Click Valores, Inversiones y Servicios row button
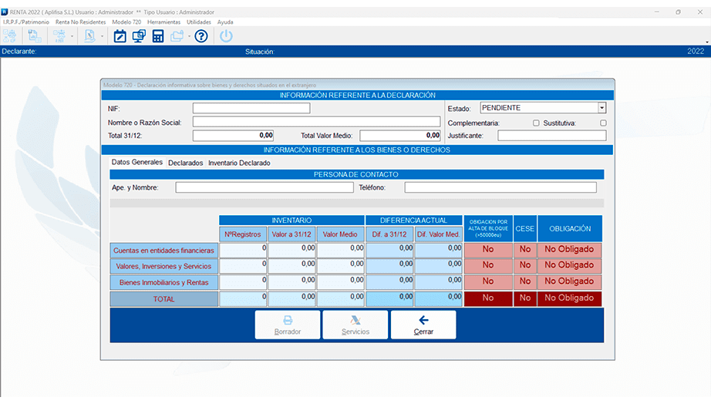Image resolution: width=711 pixels, height=404 pixels. tap(163, 266)
